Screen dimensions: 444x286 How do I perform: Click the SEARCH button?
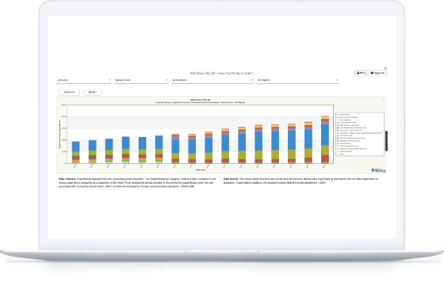70,92
